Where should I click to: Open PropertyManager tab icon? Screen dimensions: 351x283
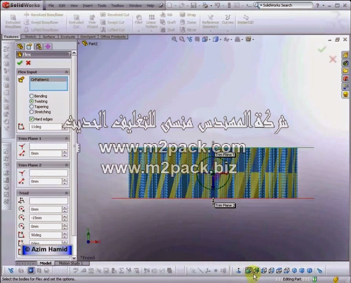coord(29,46)
